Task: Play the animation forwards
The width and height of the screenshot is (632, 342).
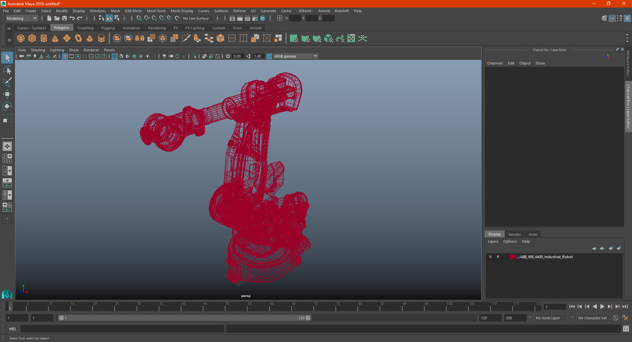Action: pos(602,306)
